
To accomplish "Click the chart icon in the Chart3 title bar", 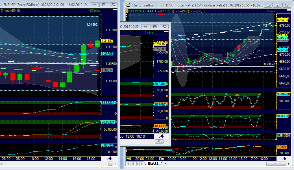I will (x=128, y=5).
